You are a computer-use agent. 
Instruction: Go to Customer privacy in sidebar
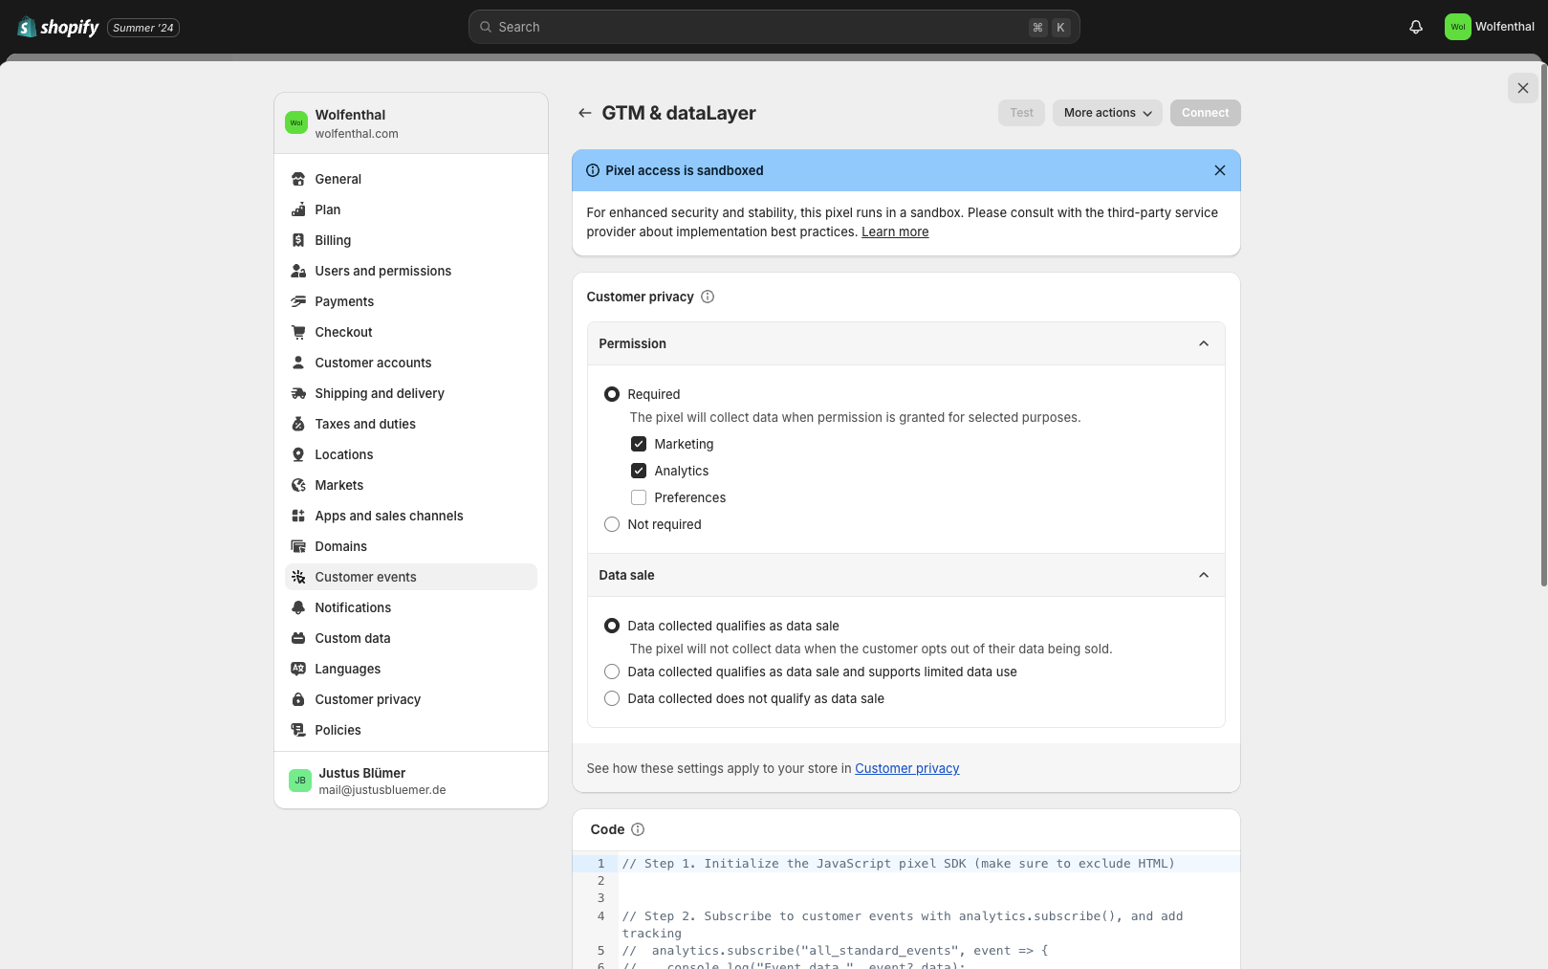click(x=367, y=699)
